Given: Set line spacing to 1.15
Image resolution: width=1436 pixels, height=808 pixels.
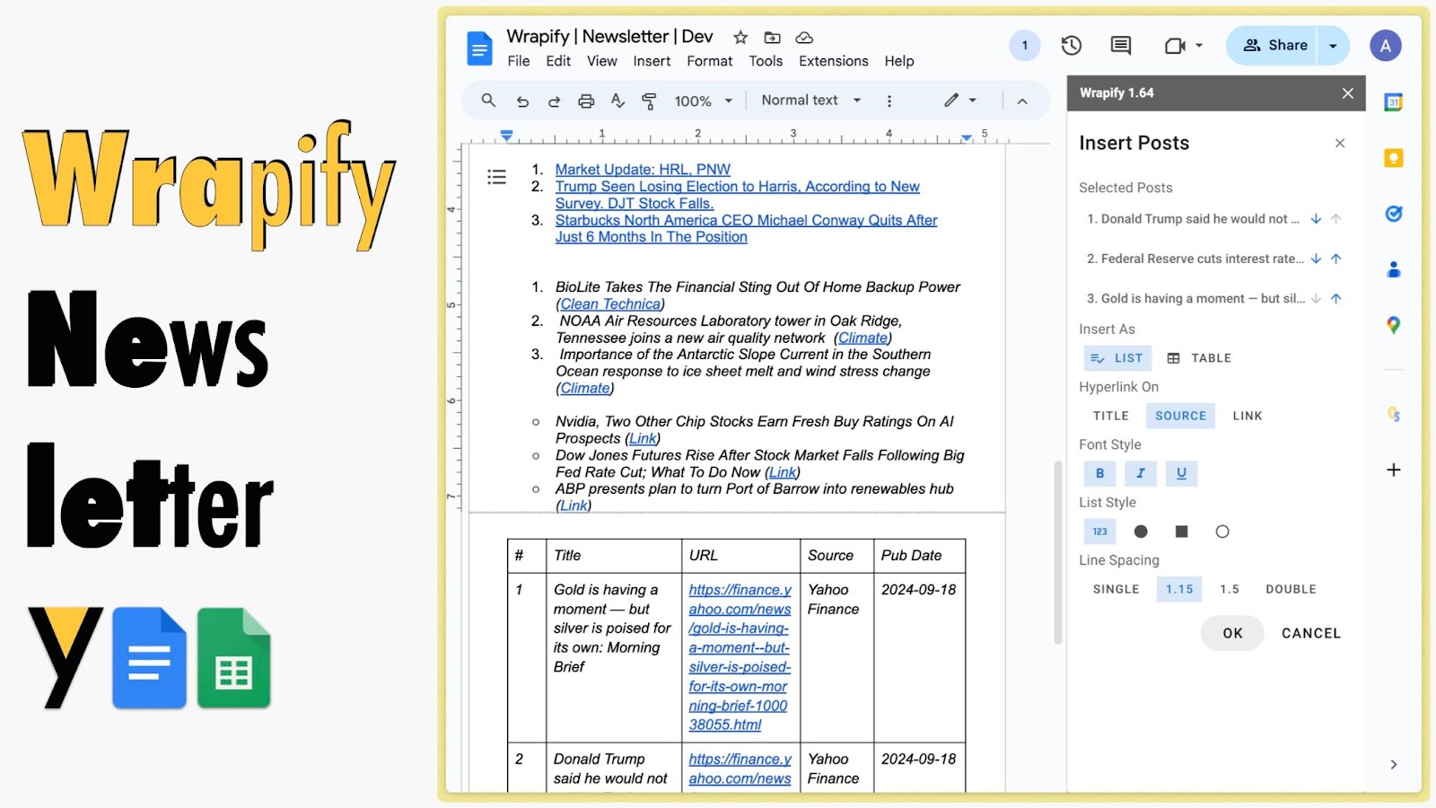Looking at the screenshot, I should pos(1179,589).
